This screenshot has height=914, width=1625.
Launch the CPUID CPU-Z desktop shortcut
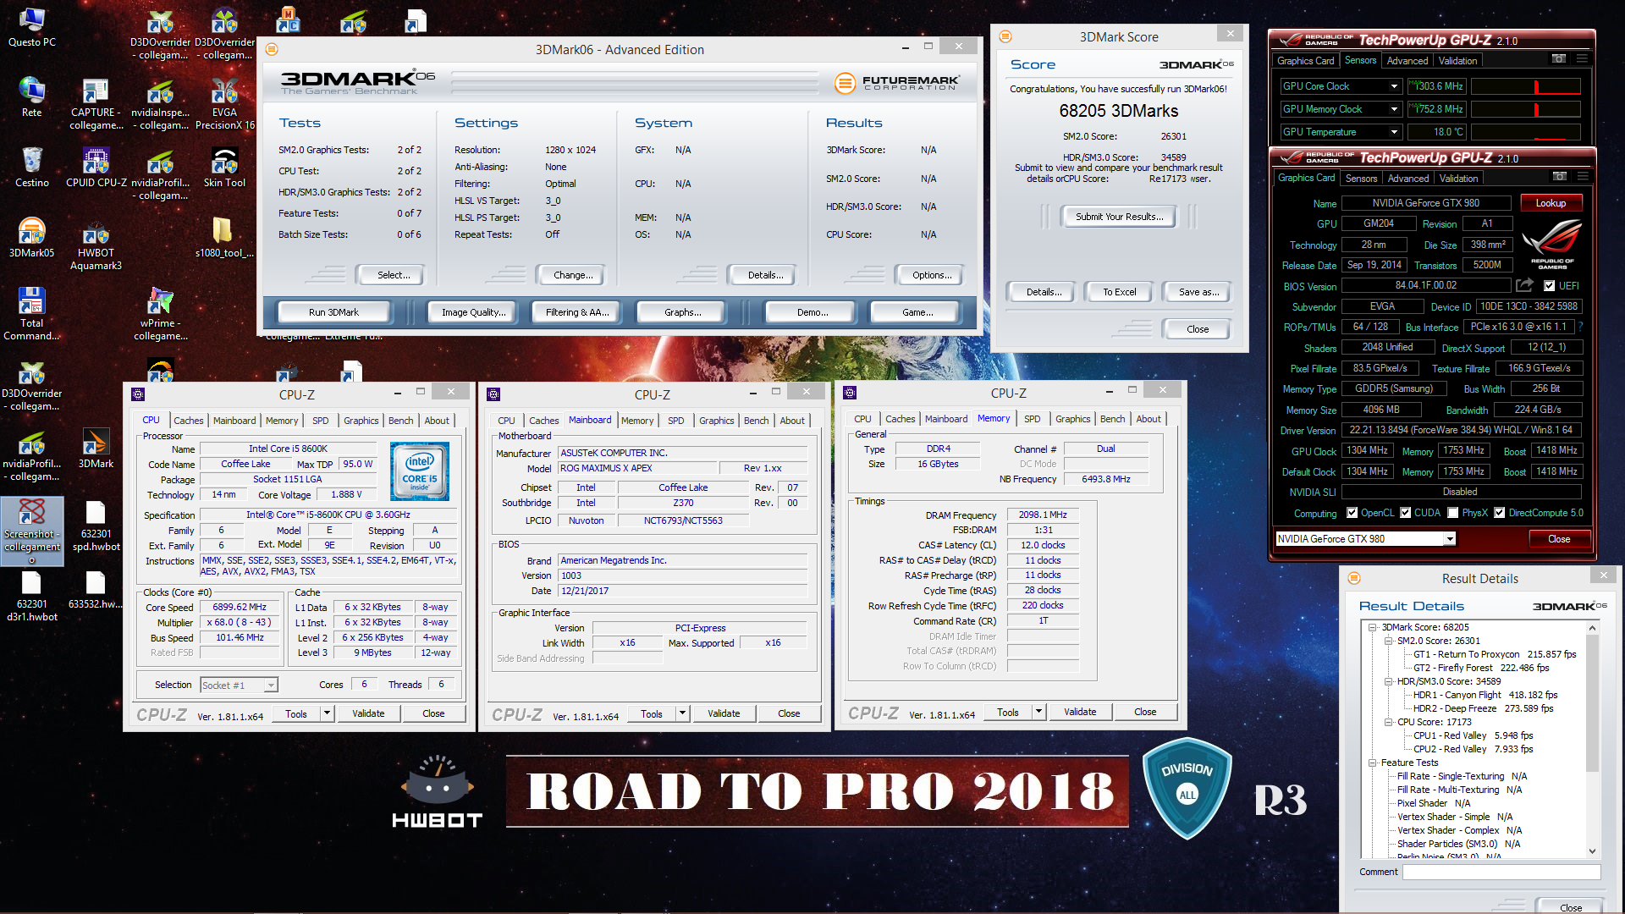click(x=96, y=168)
